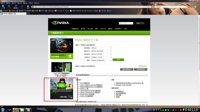Click the last item in NVIDIA navigation bar
The image size is (200, 112).
tap(125, 29)
